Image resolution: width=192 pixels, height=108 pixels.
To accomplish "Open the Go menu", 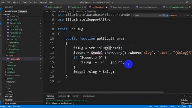I will [30, 2].
